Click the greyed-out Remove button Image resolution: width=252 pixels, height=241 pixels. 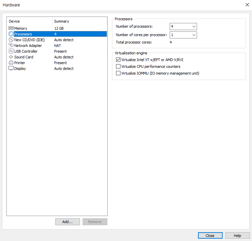[x=95, y=222]
